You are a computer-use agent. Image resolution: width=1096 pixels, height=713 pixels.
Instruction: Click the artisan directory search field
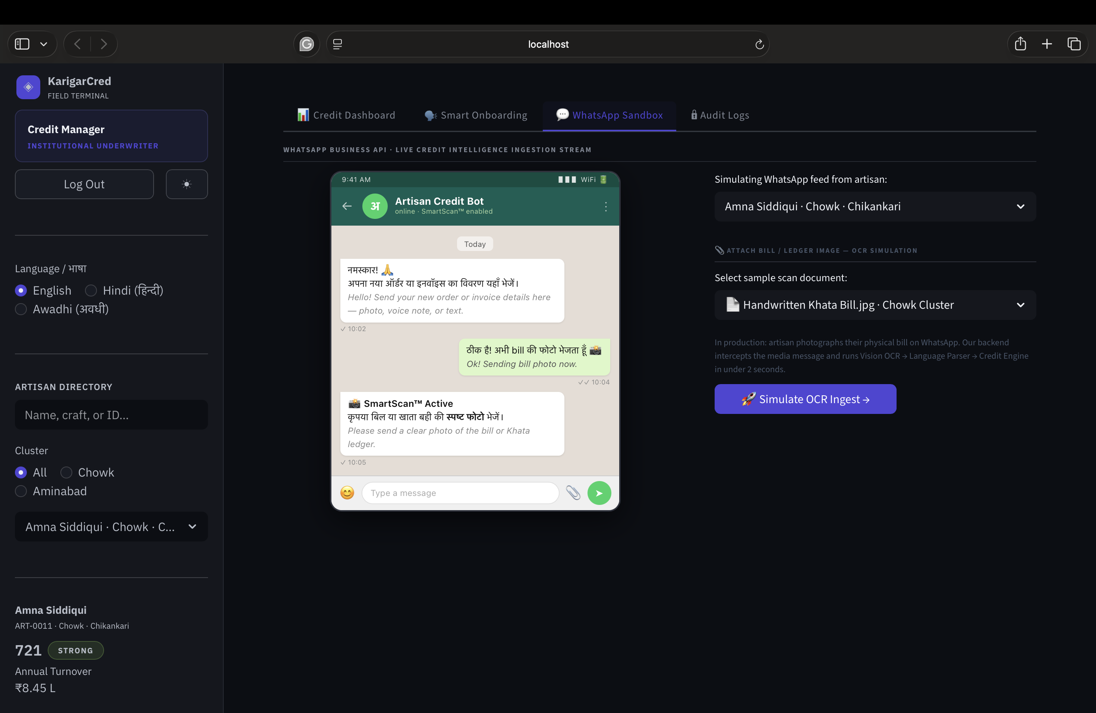click(x=111, y=415)
